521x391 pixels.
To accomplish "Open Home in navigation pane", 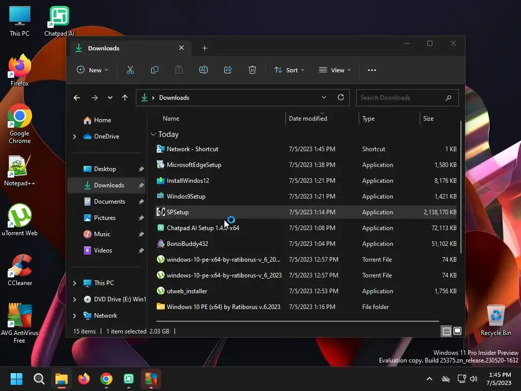I will pyautogui.click(x=102, y=120).
